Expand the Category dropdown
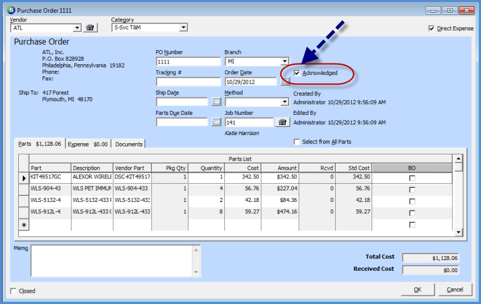The height and width of the screenshot is (304, 481). tap(183, 28)
